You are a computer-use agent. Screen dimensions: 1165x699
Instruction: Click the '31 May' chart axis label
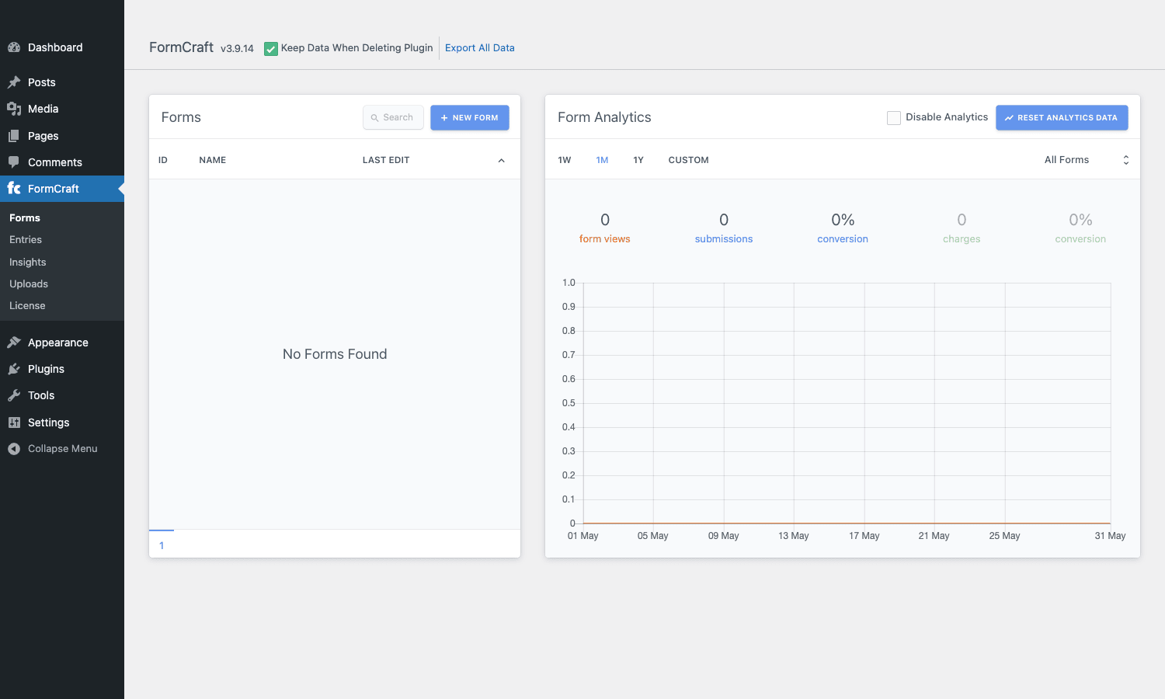1111,536
